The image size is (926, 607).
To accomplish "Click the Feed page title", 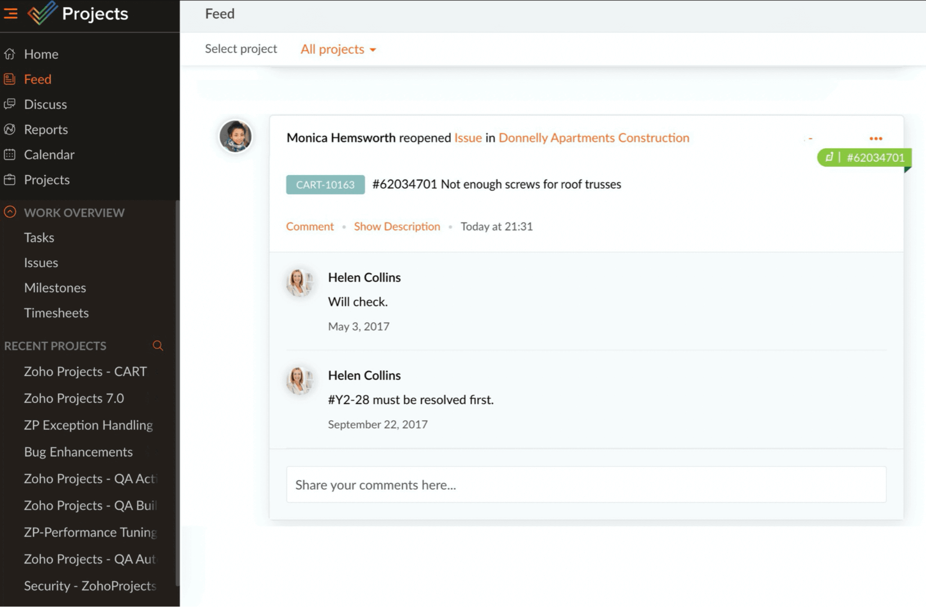I will coord(220,13).
